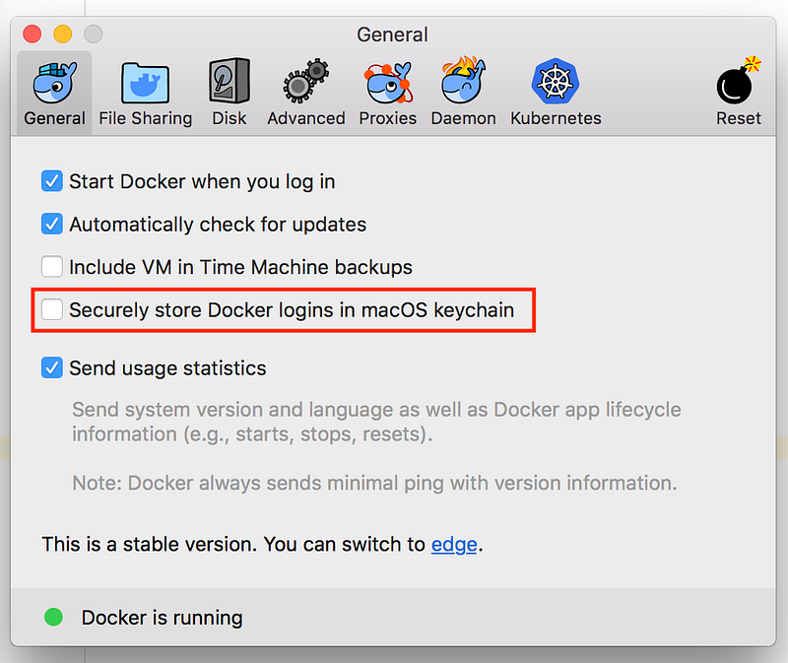Select the Proxies whale icon
The image size is (788, 663).
point(388,83)
